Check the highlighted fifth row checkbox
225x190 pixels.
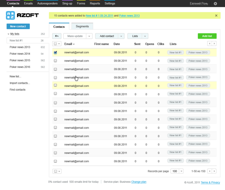click(x=55, y=85)
